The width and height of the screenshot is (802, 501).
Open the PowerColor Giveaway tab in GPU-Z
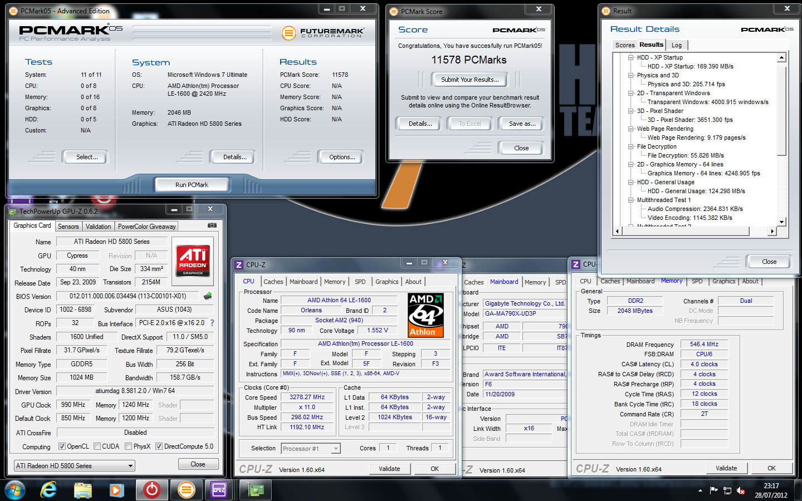tap(146, 227)
